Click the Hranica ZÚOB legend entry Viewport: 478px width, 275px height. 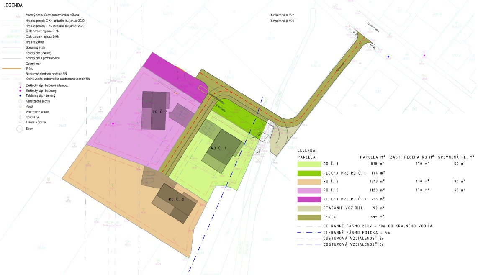pos(35,42)
